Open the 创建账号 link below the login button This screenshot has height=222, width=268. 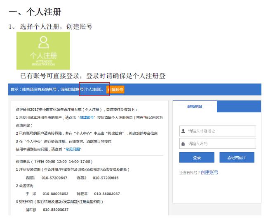click(209, 172)
